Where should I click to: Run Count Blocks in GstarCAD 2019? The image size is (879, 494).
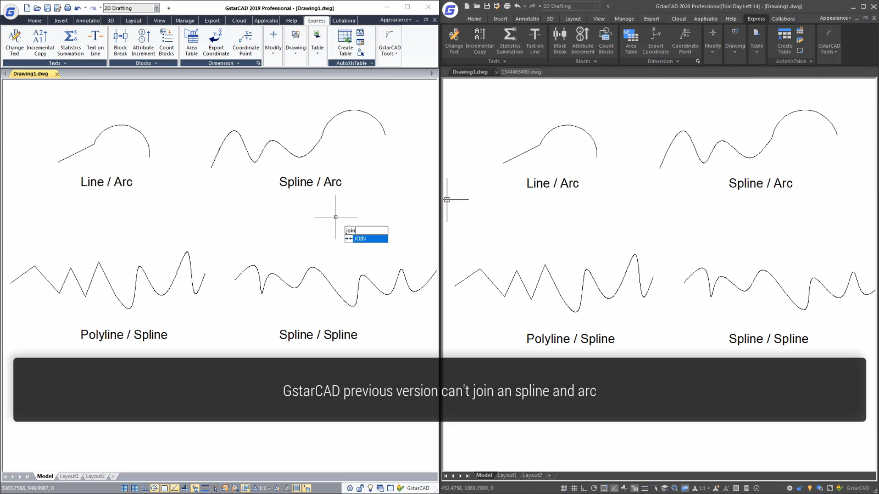tap(166, 42)
